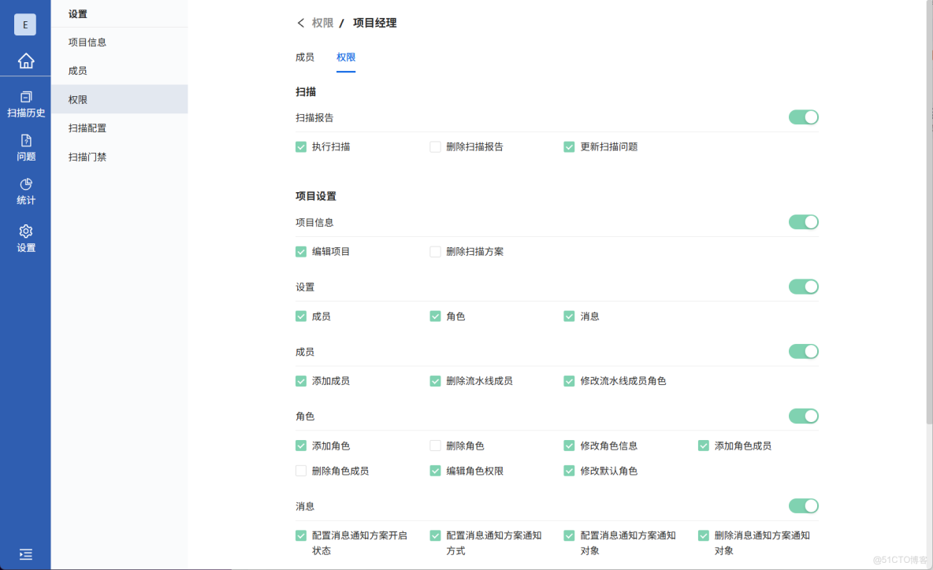Click the E avatar at the top left
933x570 pixels.
(24, 24)
